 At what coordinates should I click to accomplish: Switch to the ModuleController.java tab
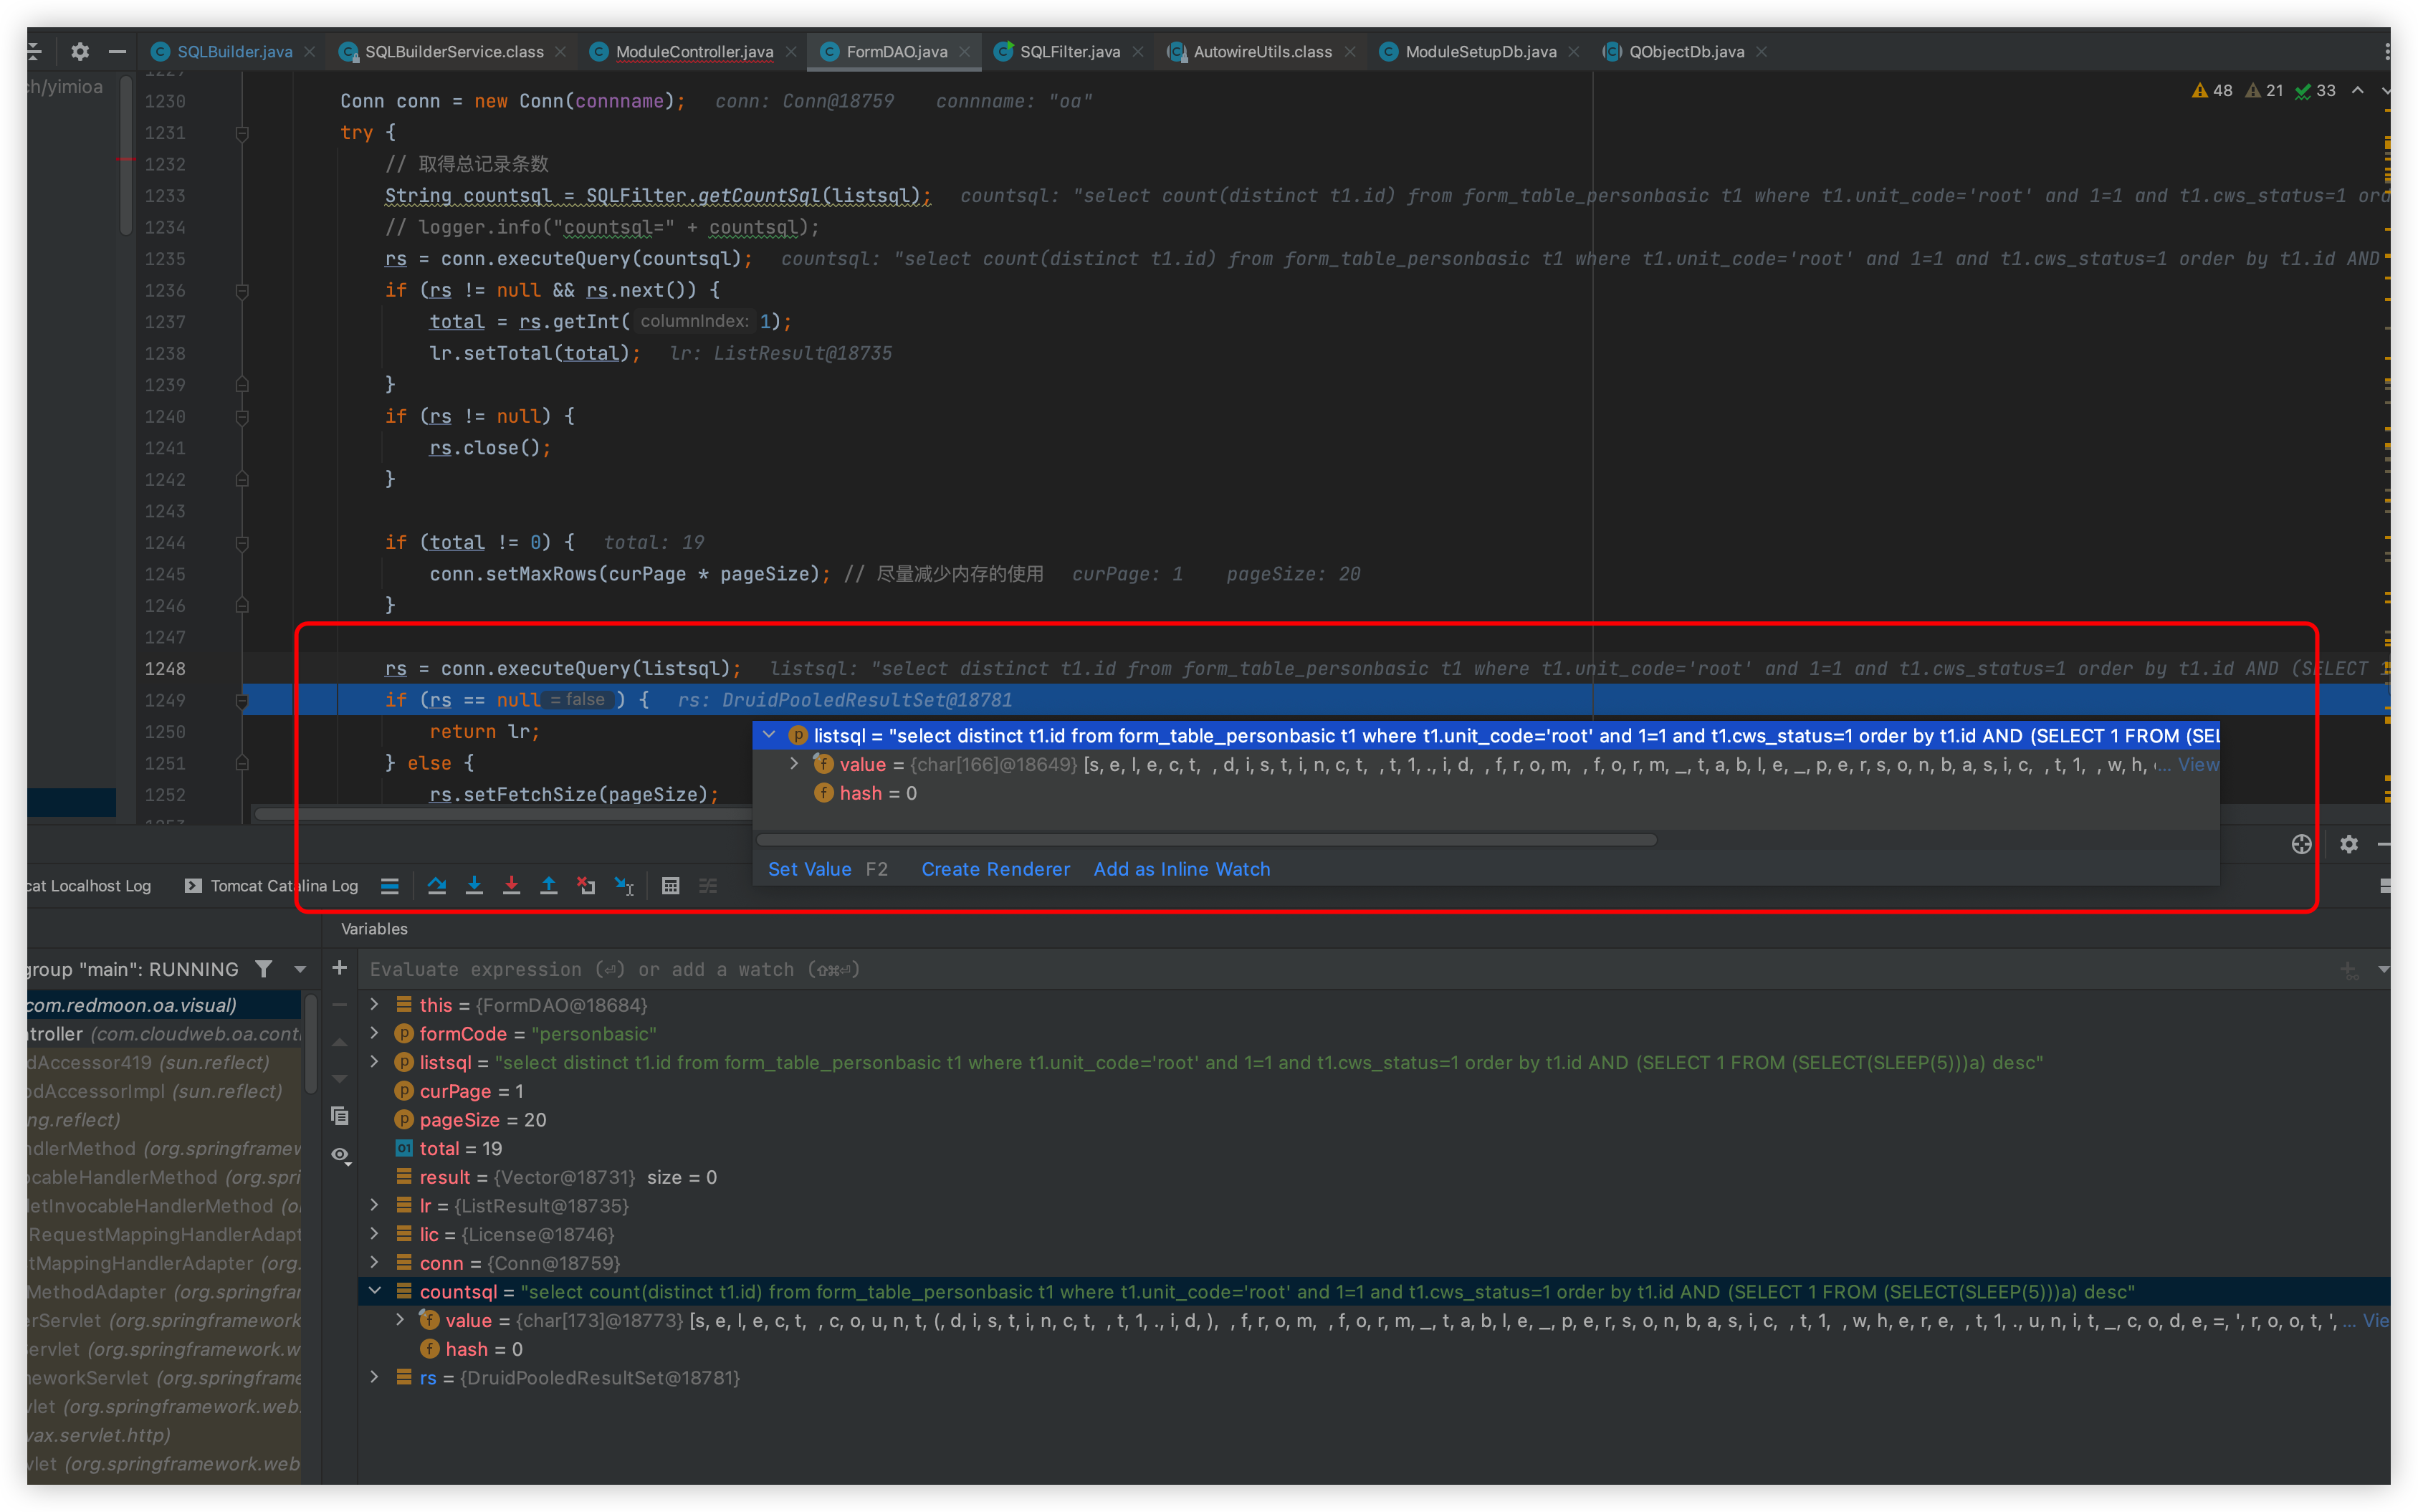[693, 51]
